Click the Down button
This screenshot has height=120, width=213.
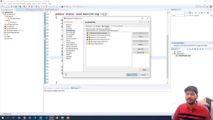pos(140,37)
